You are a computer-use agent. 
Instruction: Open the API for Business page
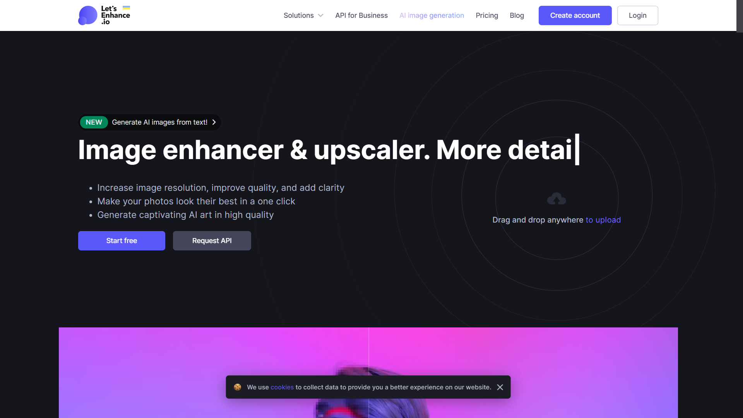coord(361,15)
